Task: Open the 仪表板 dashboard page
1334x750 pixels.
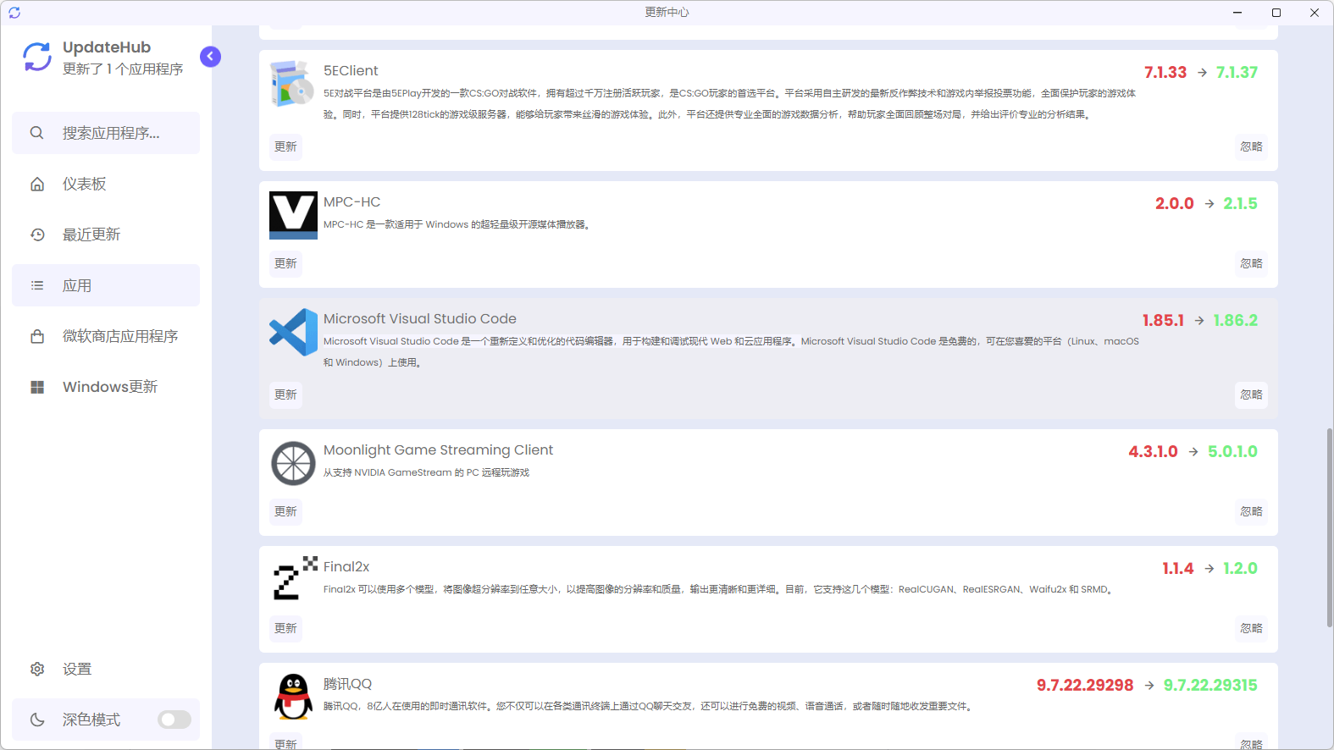Action: coord(106,184)
